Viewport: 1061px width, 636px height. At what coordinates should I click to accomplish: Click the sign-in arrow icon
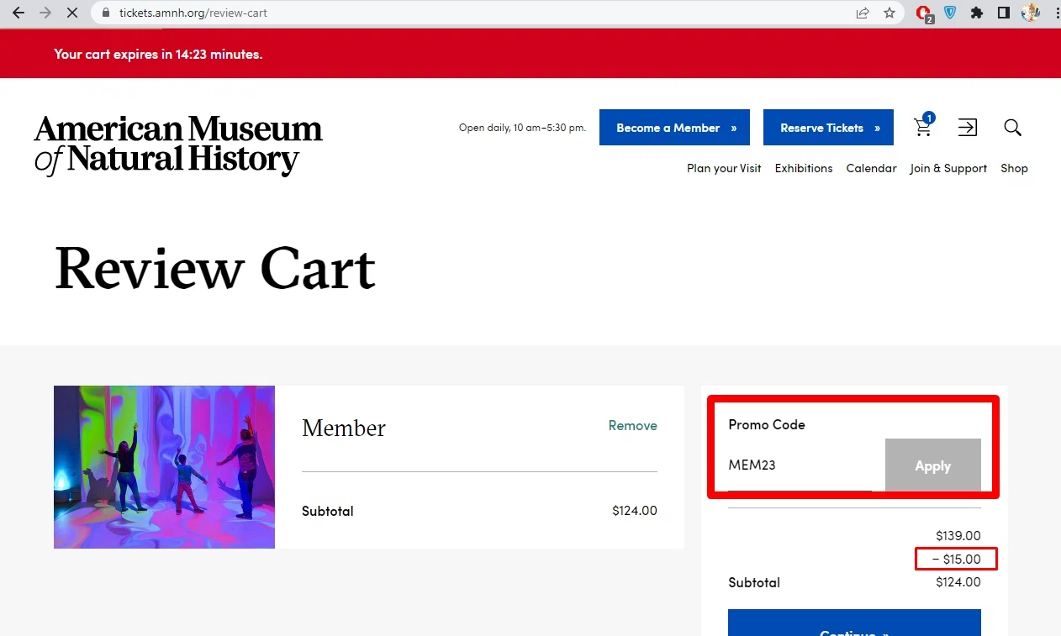(968, 128)
